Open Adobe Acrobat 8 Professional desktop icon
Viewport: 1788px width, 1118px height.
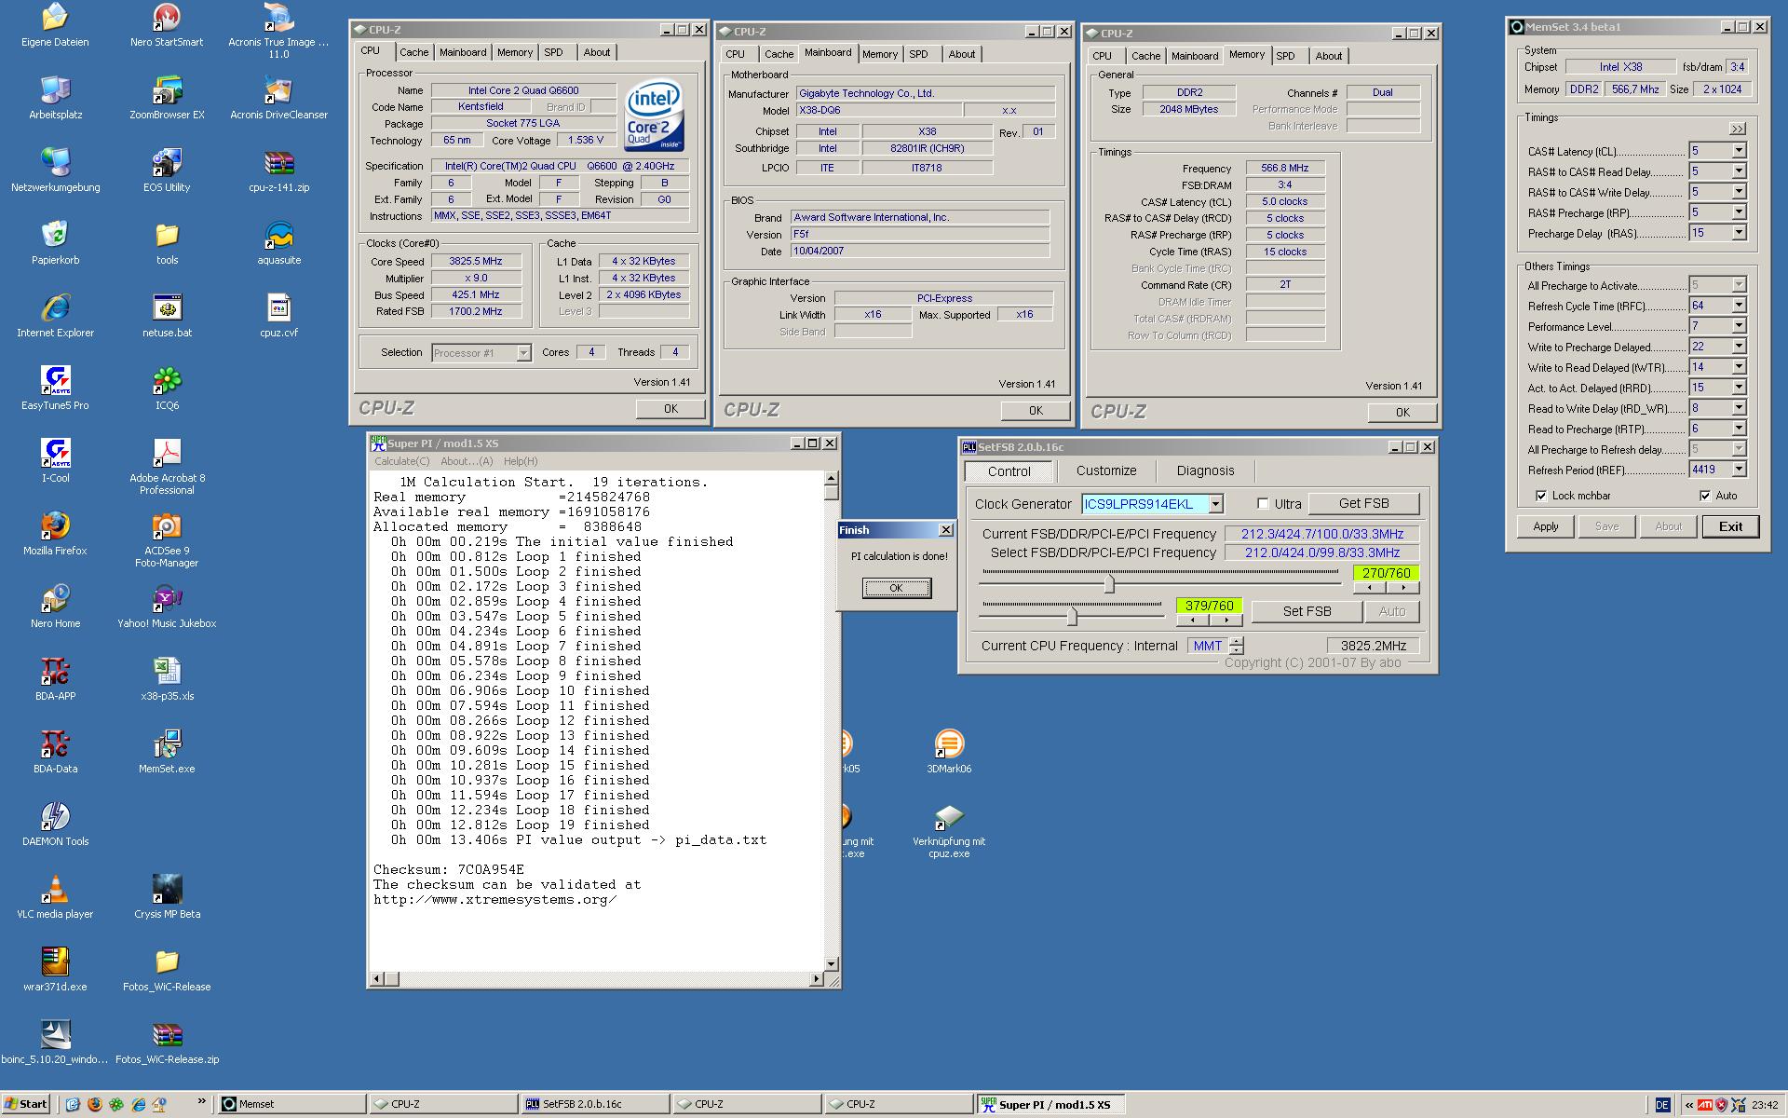167,467
